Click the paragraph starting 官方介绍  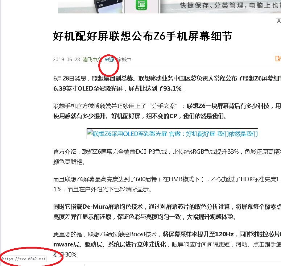click(x=167, y=157)
